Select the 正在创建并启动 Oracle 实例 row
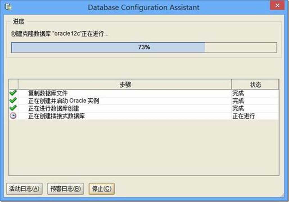Viewport: 289px width, 202px height. point(144,101)
